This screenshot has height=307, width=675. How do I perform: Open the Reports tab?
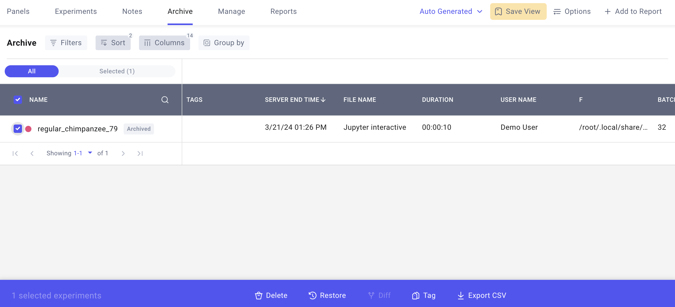pos(283,11)
